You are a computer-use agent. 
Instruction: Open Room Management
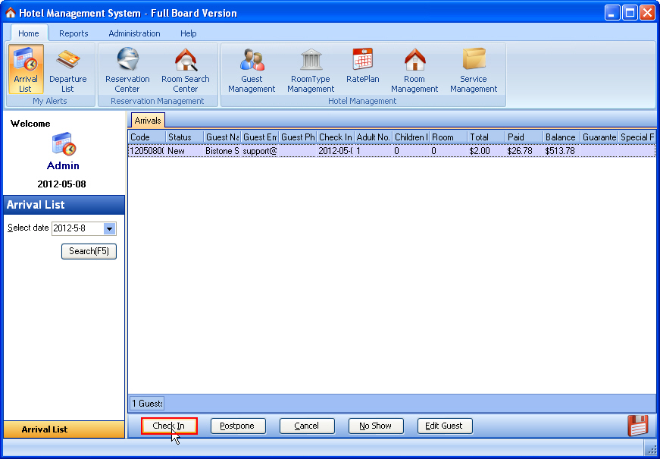(x=414, y=69)
